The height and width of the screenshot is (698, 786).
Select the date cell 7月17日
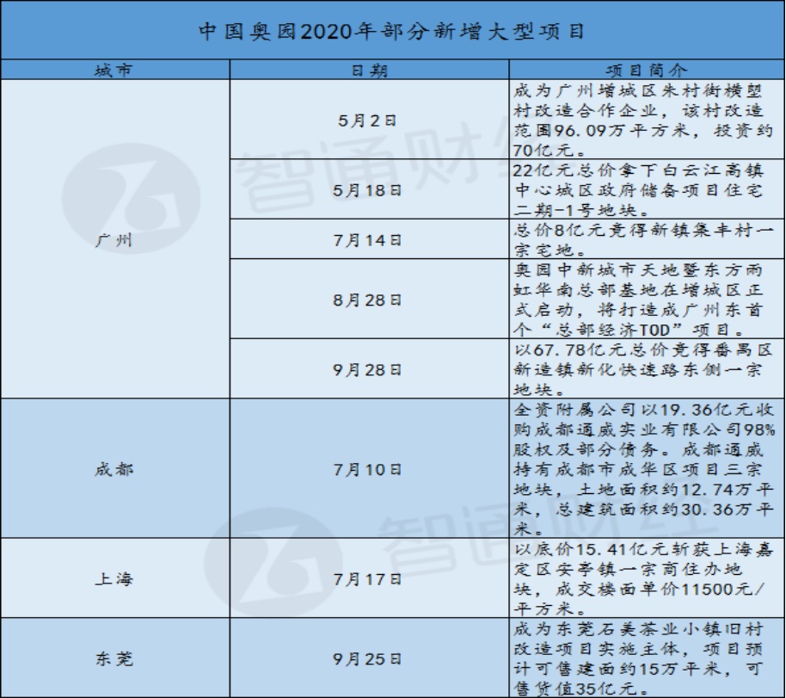tap(370, 578)
